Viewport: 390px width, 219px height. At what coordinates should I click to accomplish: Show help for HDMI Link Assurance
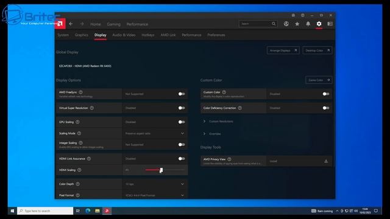[x=89, y=159]
